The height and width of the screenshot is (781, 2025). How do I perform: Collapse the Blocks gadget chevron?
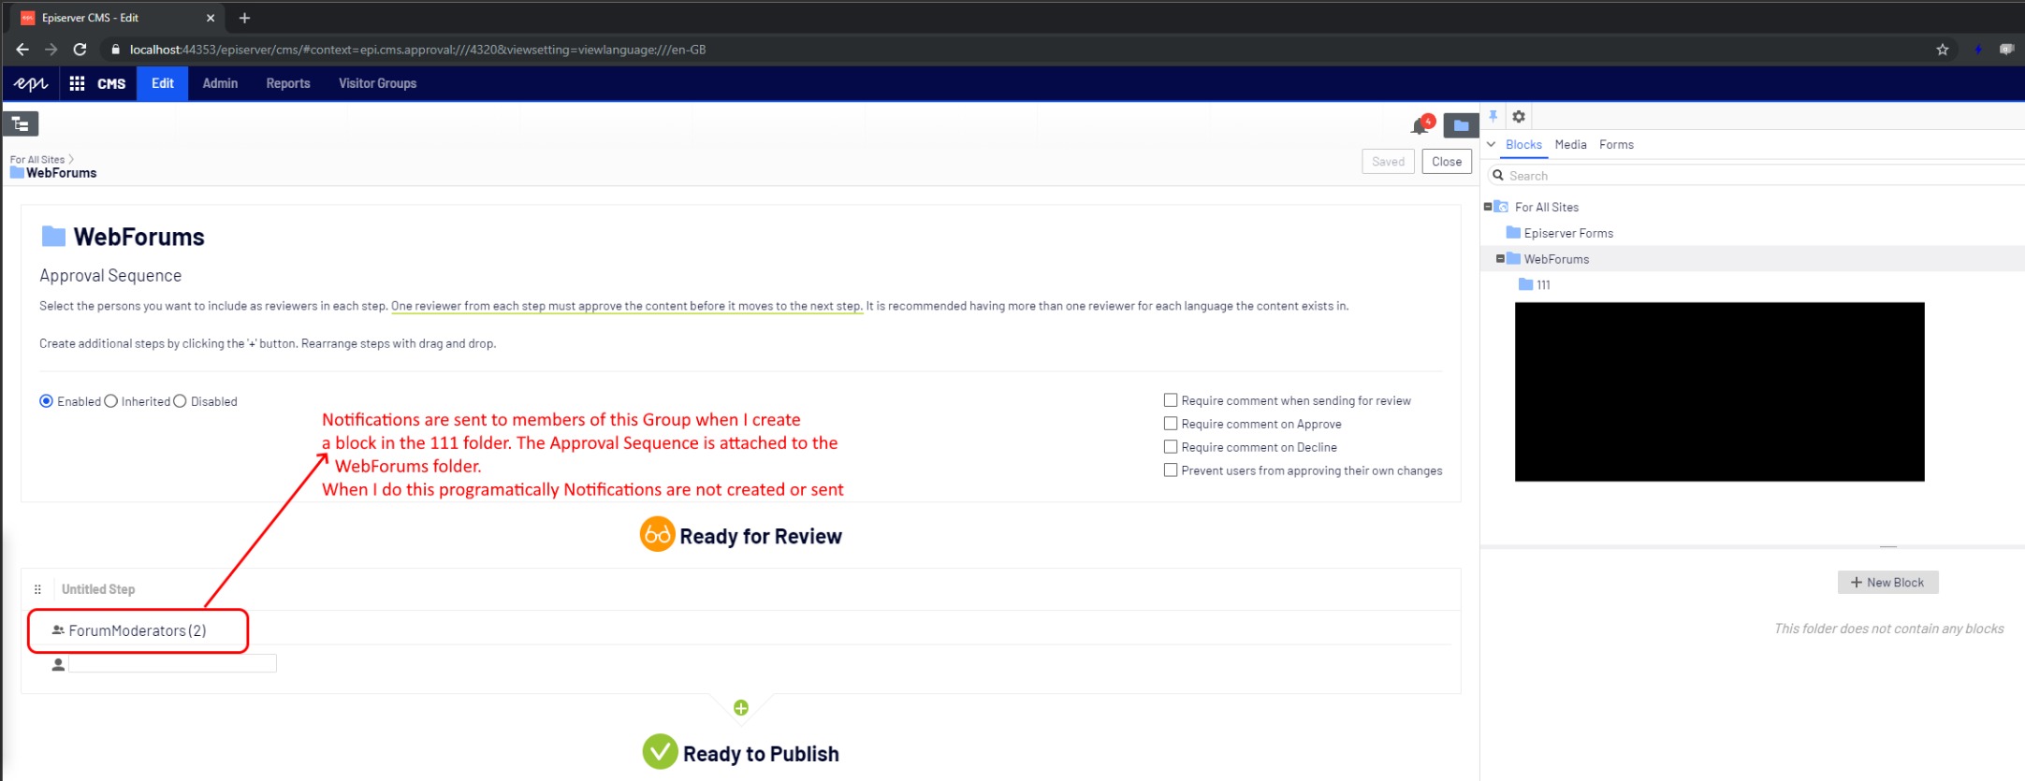[1492, 145]
